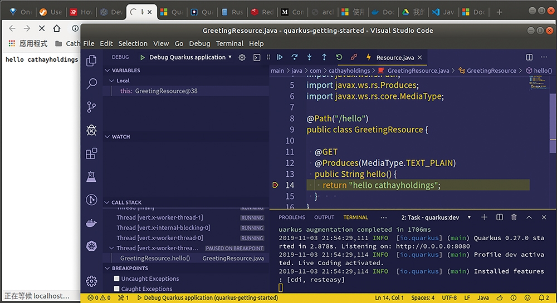557x303 pixels.
Task: Open the Debug Console icon
Action: tap(257, 57)
